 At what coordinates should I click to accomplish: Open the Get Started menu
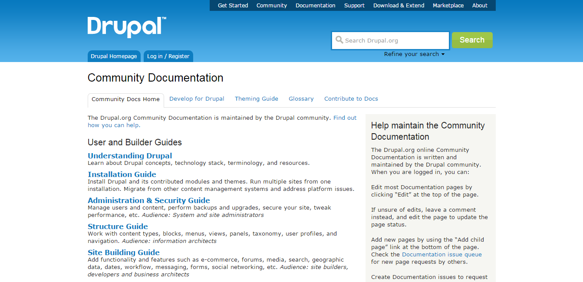233,6
